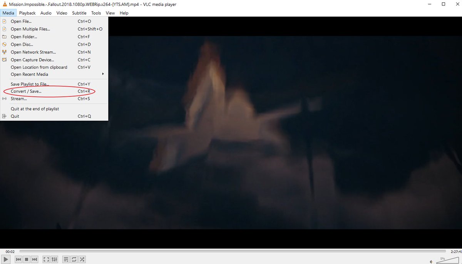Choose Open Network Stream...
The width and height of the screenshot is (462, 264).
[54, 52]
